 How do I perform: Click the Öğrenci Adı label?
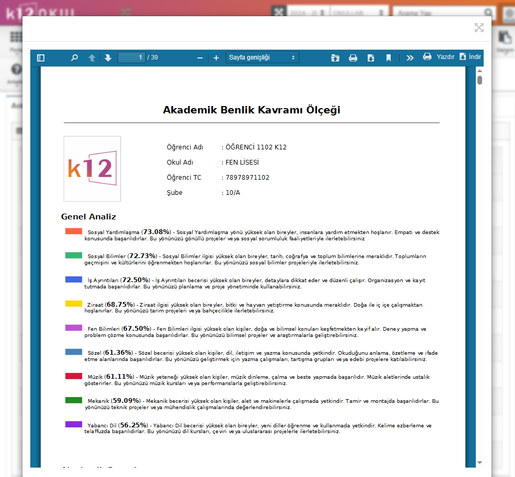pyautogui.click(x=185, y=147)
